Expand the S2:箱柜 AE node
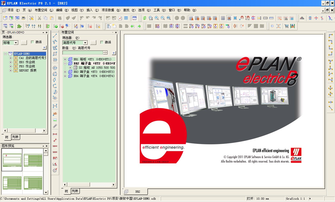This screenshot has height=202, width=335. (x=70, y=68)
